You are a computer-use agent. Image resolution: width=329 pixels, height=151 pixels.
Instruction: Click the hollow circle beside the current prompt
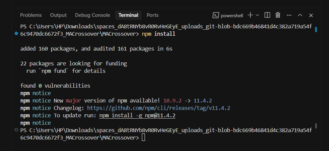point(16,130)
